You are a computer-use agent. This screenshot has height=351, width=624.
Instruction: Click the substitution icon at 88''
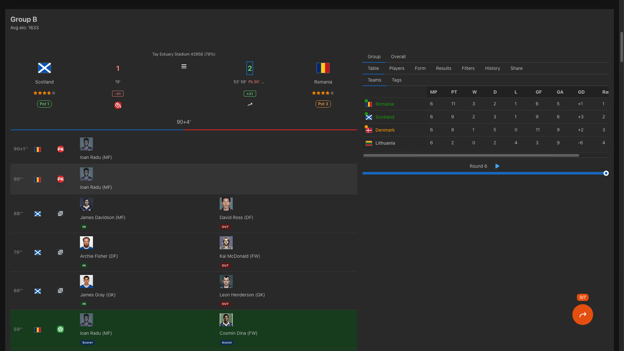60,214
